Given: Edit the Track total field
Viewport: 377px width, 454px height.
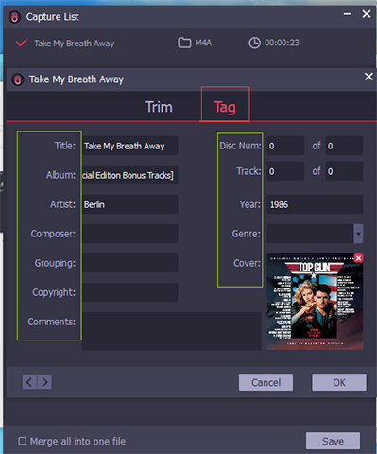Looking at the screenshot, I should (344, 171).
